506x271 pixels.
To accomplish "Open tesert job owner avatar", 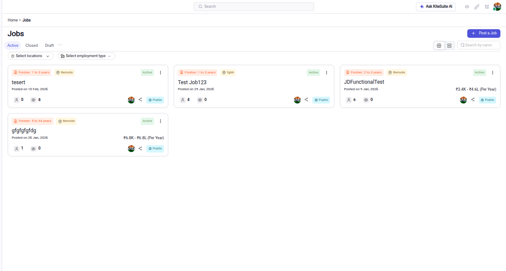I will [131, 100].
